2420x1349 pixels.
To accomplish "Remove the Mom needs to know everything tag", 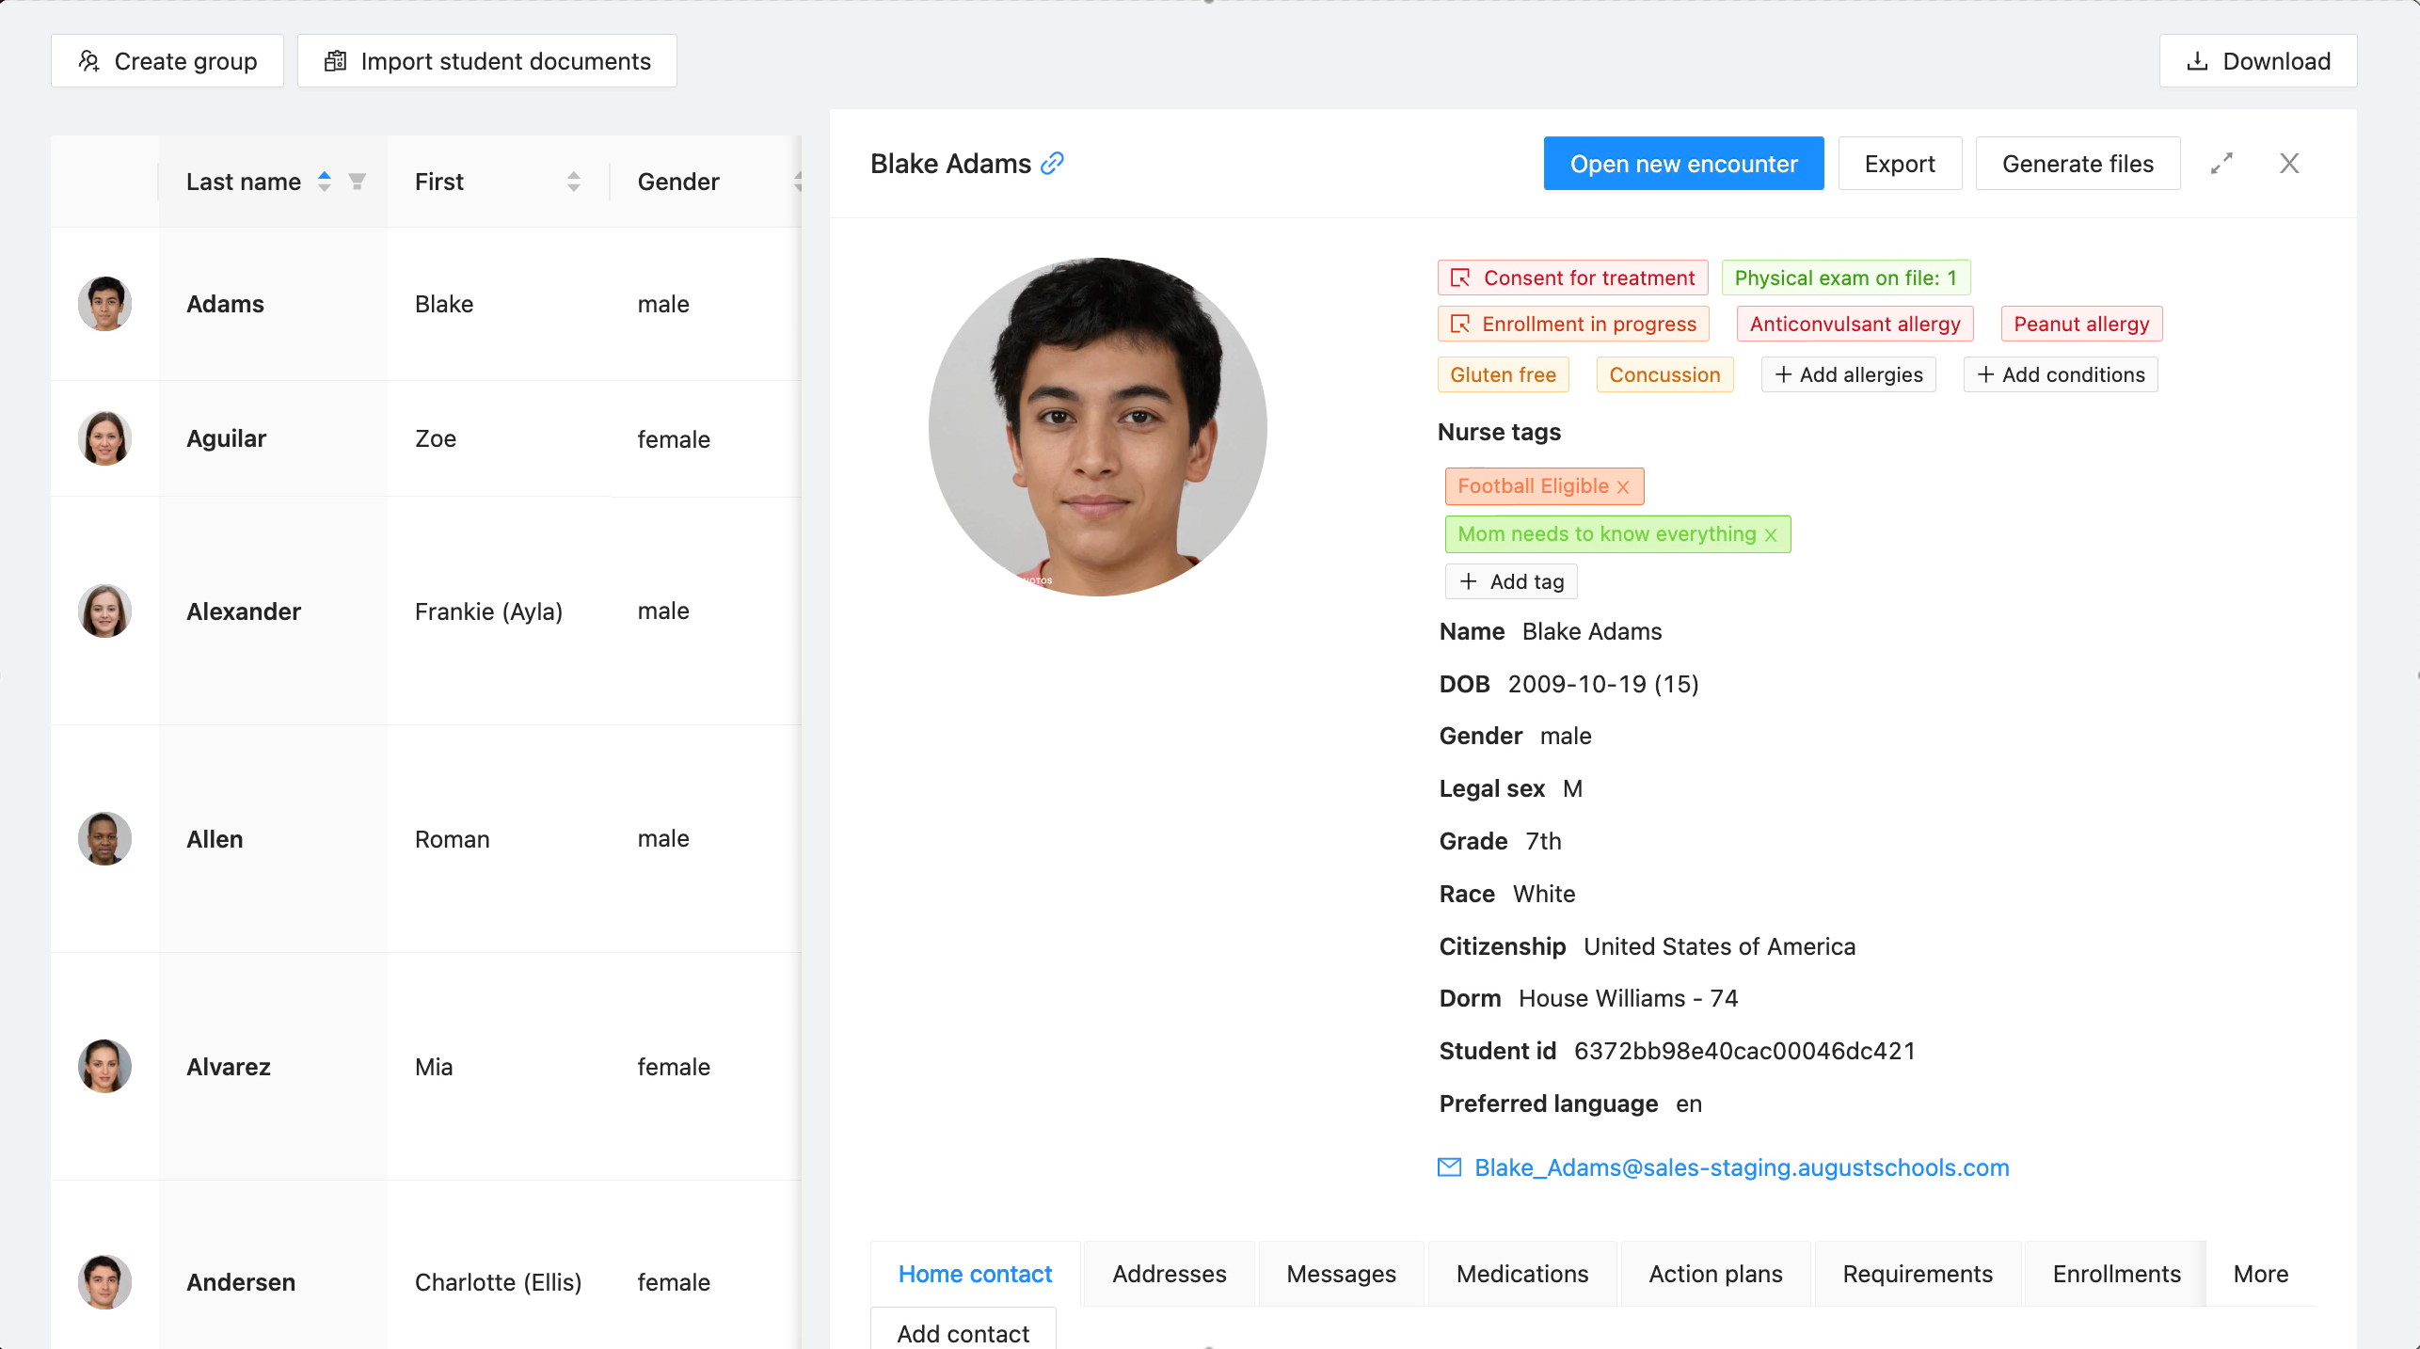I will (x=1771, y=535).
